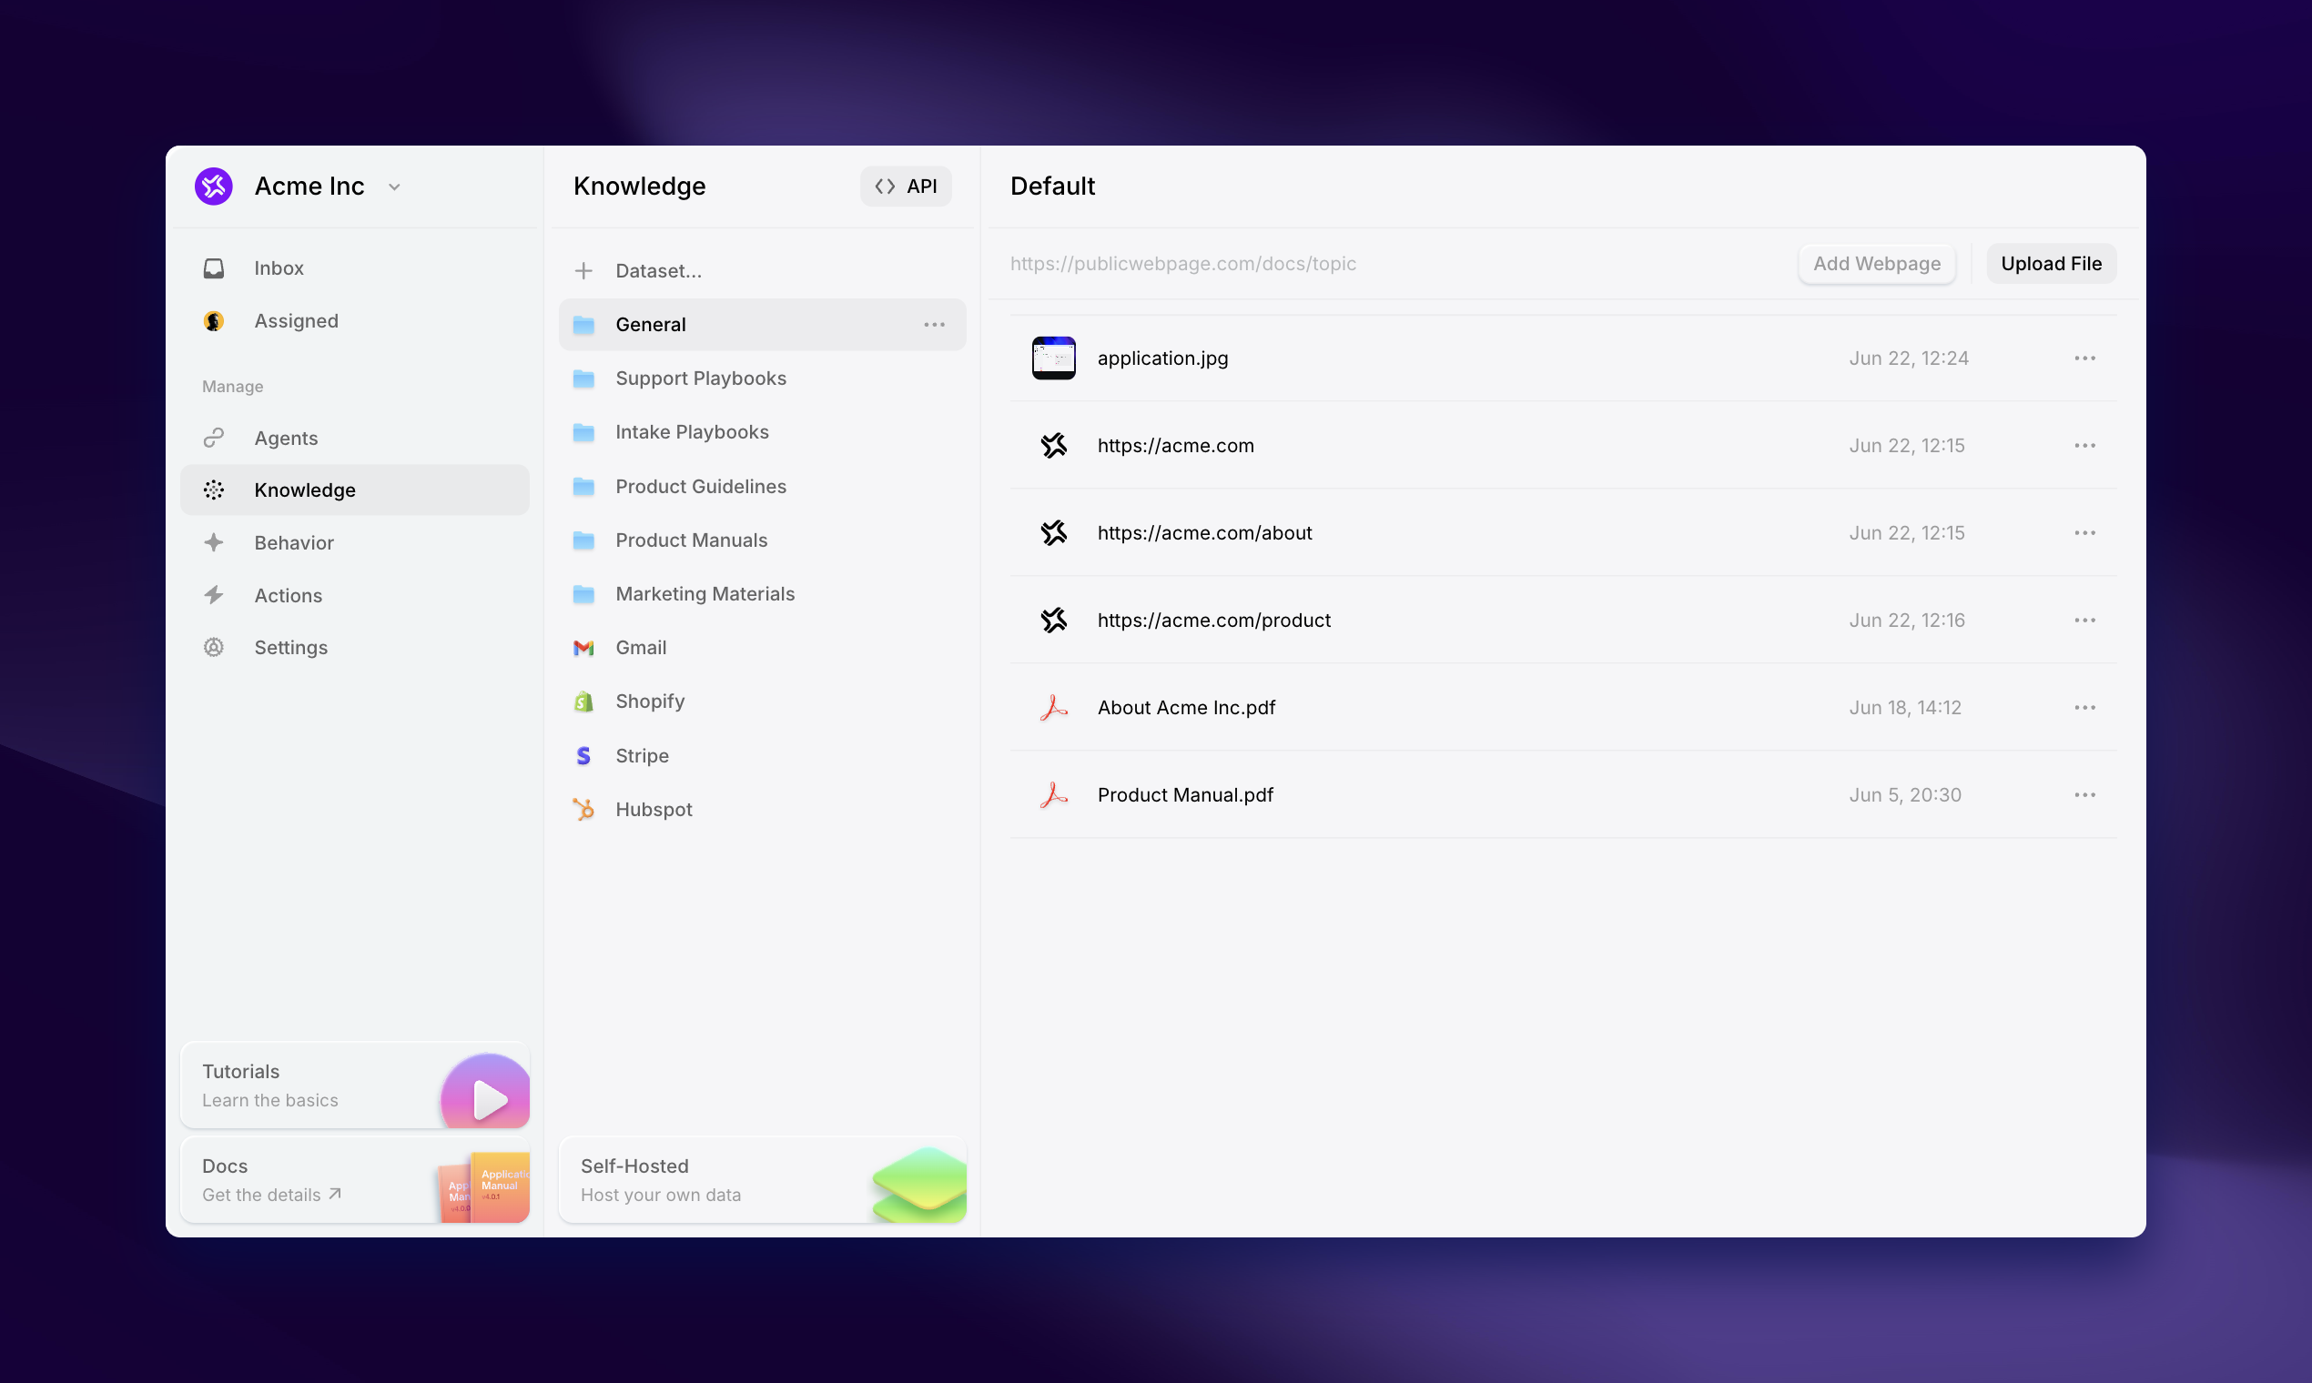Play the Tutorials video card
The height and width of the screenshot is (1383, 2312).
coord(487,1098)
